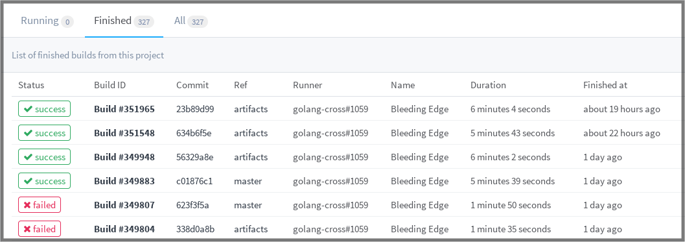Click commit 23b89d99

pos(195,109)
